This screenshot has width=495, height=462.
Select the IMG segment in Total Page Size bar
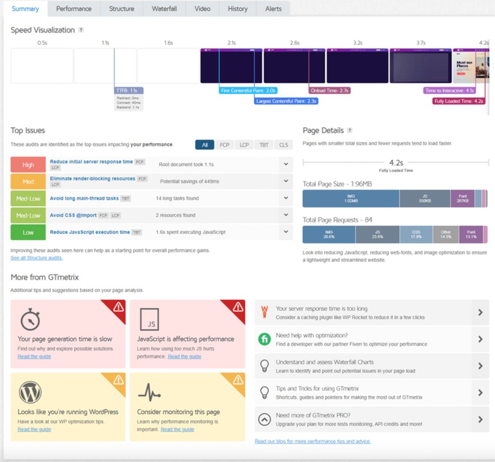(350, 198)
